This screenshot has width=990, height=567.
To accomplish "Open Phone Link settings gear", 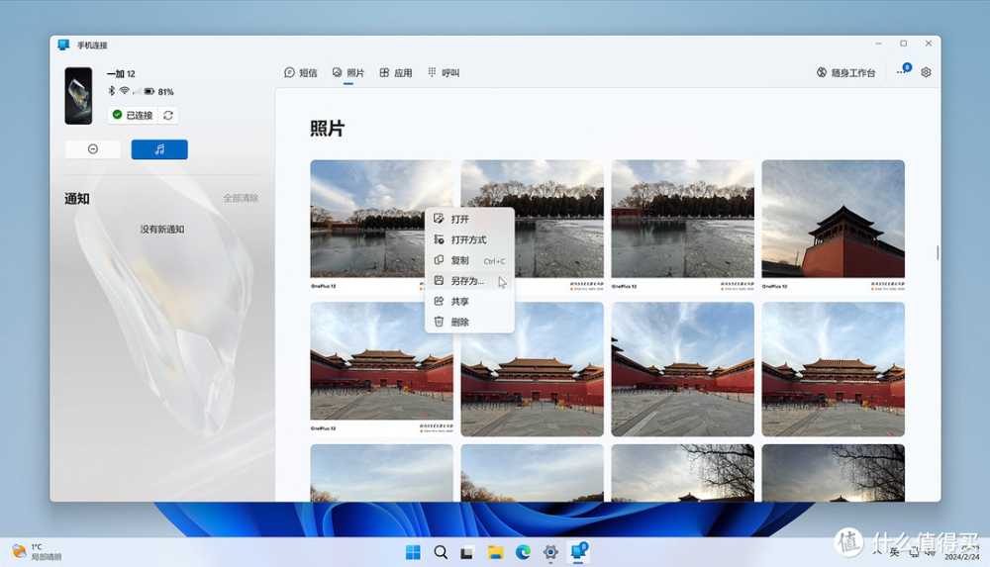I will [926, 72].
